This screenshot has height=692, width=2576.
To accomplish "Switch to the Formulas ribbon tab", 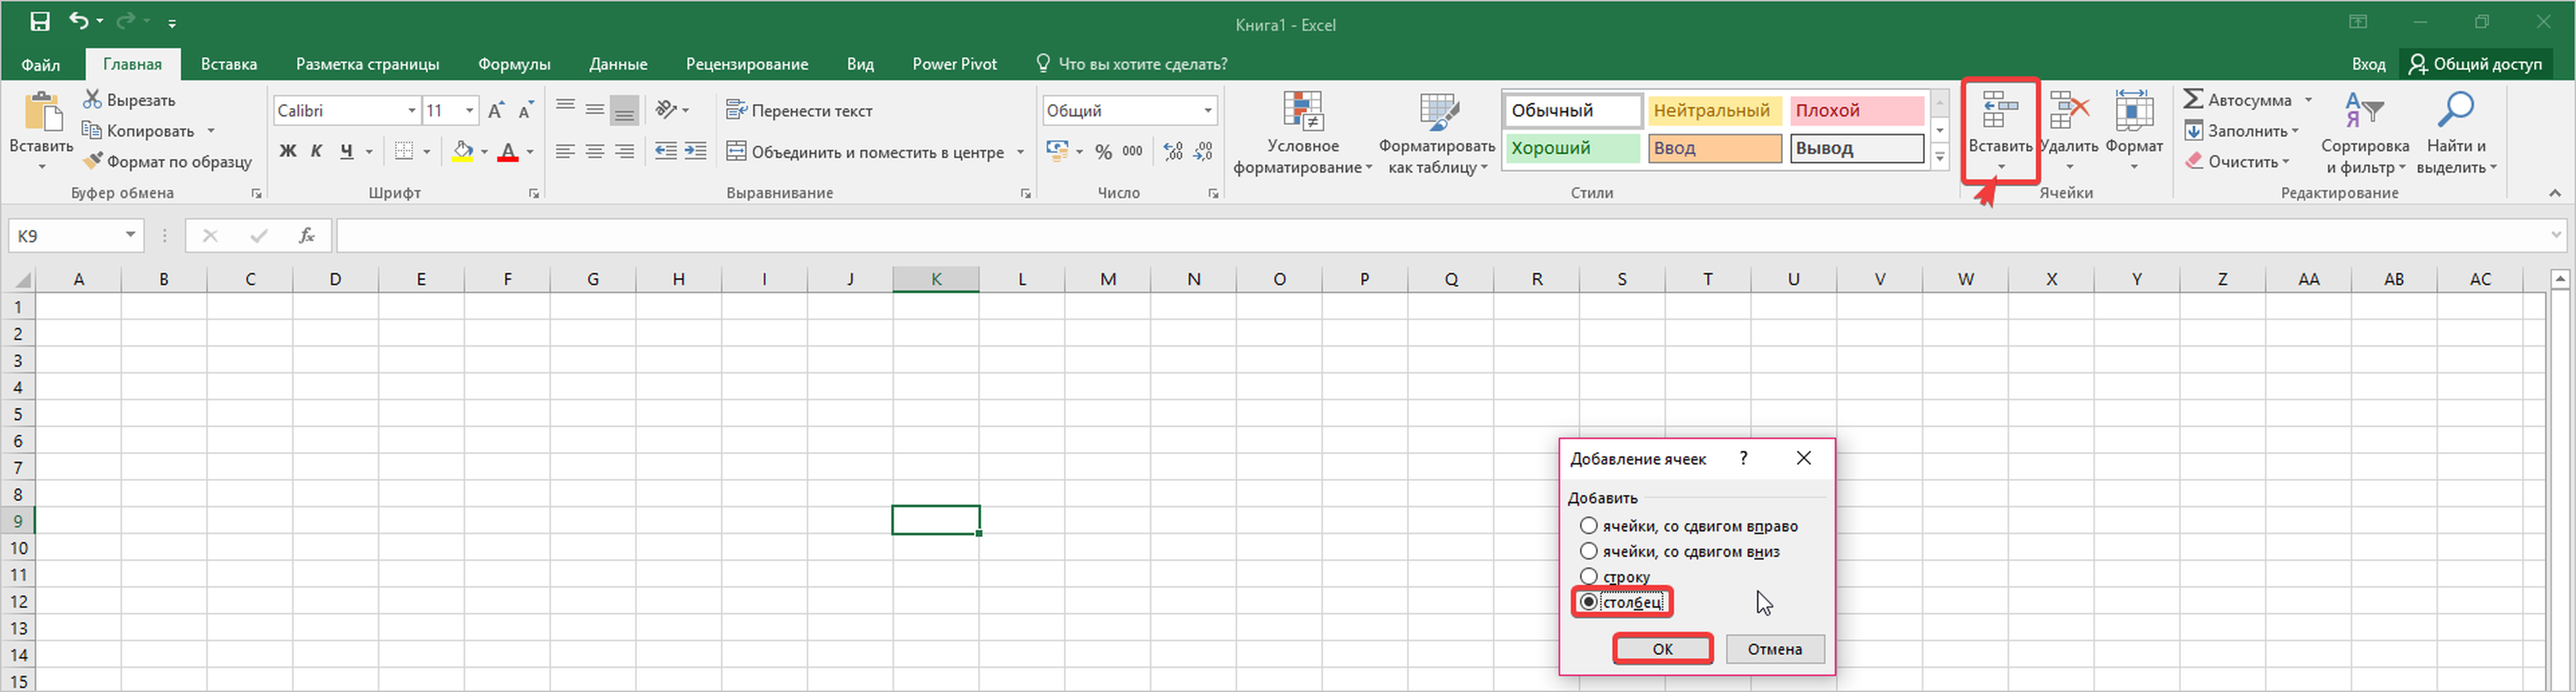I will pyautogui.click(x=514, y=64).
